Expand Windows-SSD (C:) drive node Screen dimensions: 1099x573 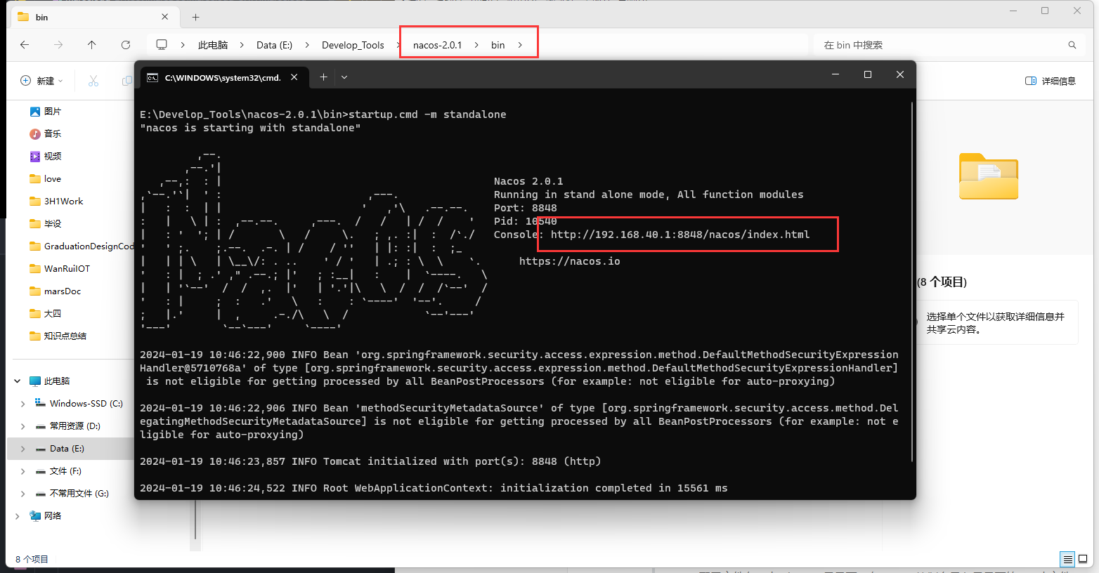click(23, 403)
